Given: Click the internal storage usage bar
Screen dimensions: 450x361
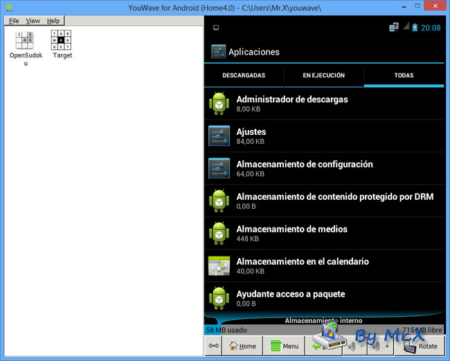Looking at the screenshot, I should pyautogui.click(x=324, y=330).
